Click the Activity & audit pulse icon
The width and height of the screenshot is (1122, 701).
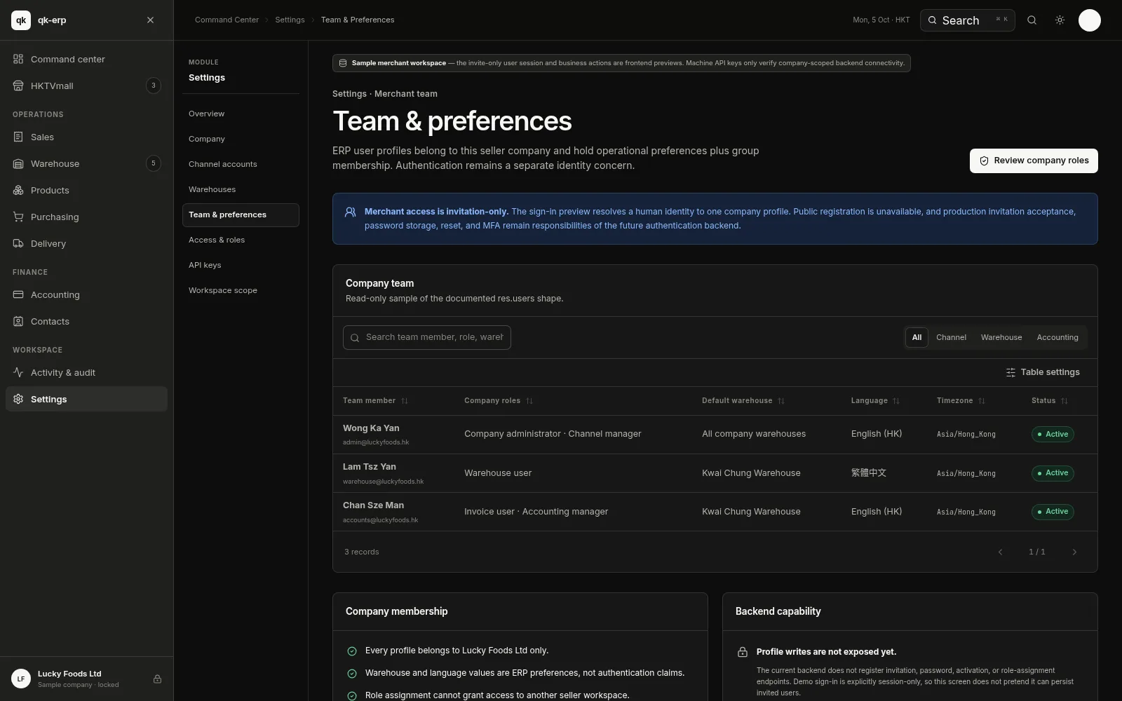(x=18, y=372)
